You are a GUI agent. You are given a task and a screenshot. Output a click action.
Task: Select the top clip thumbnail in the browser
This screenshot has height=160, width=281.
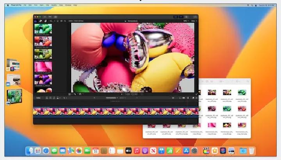[x=43, y=29]
